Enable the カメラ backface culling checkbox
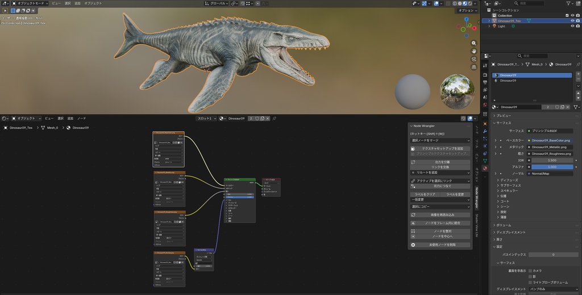 530,271
